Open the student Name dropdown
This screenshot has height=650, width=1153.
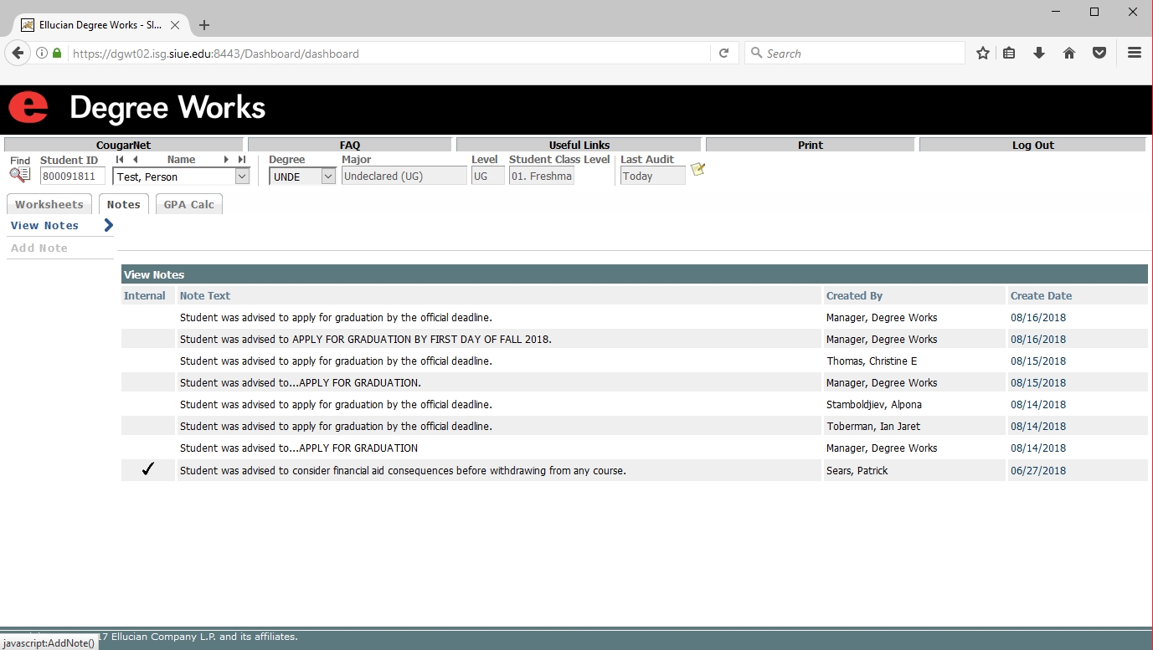pyautogui.click(x=242, y=177)
